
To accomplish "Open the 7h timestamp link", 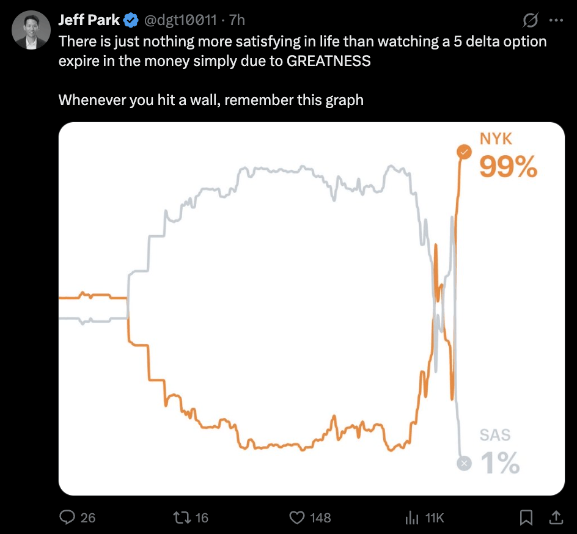I will click(x=237, y=20).
